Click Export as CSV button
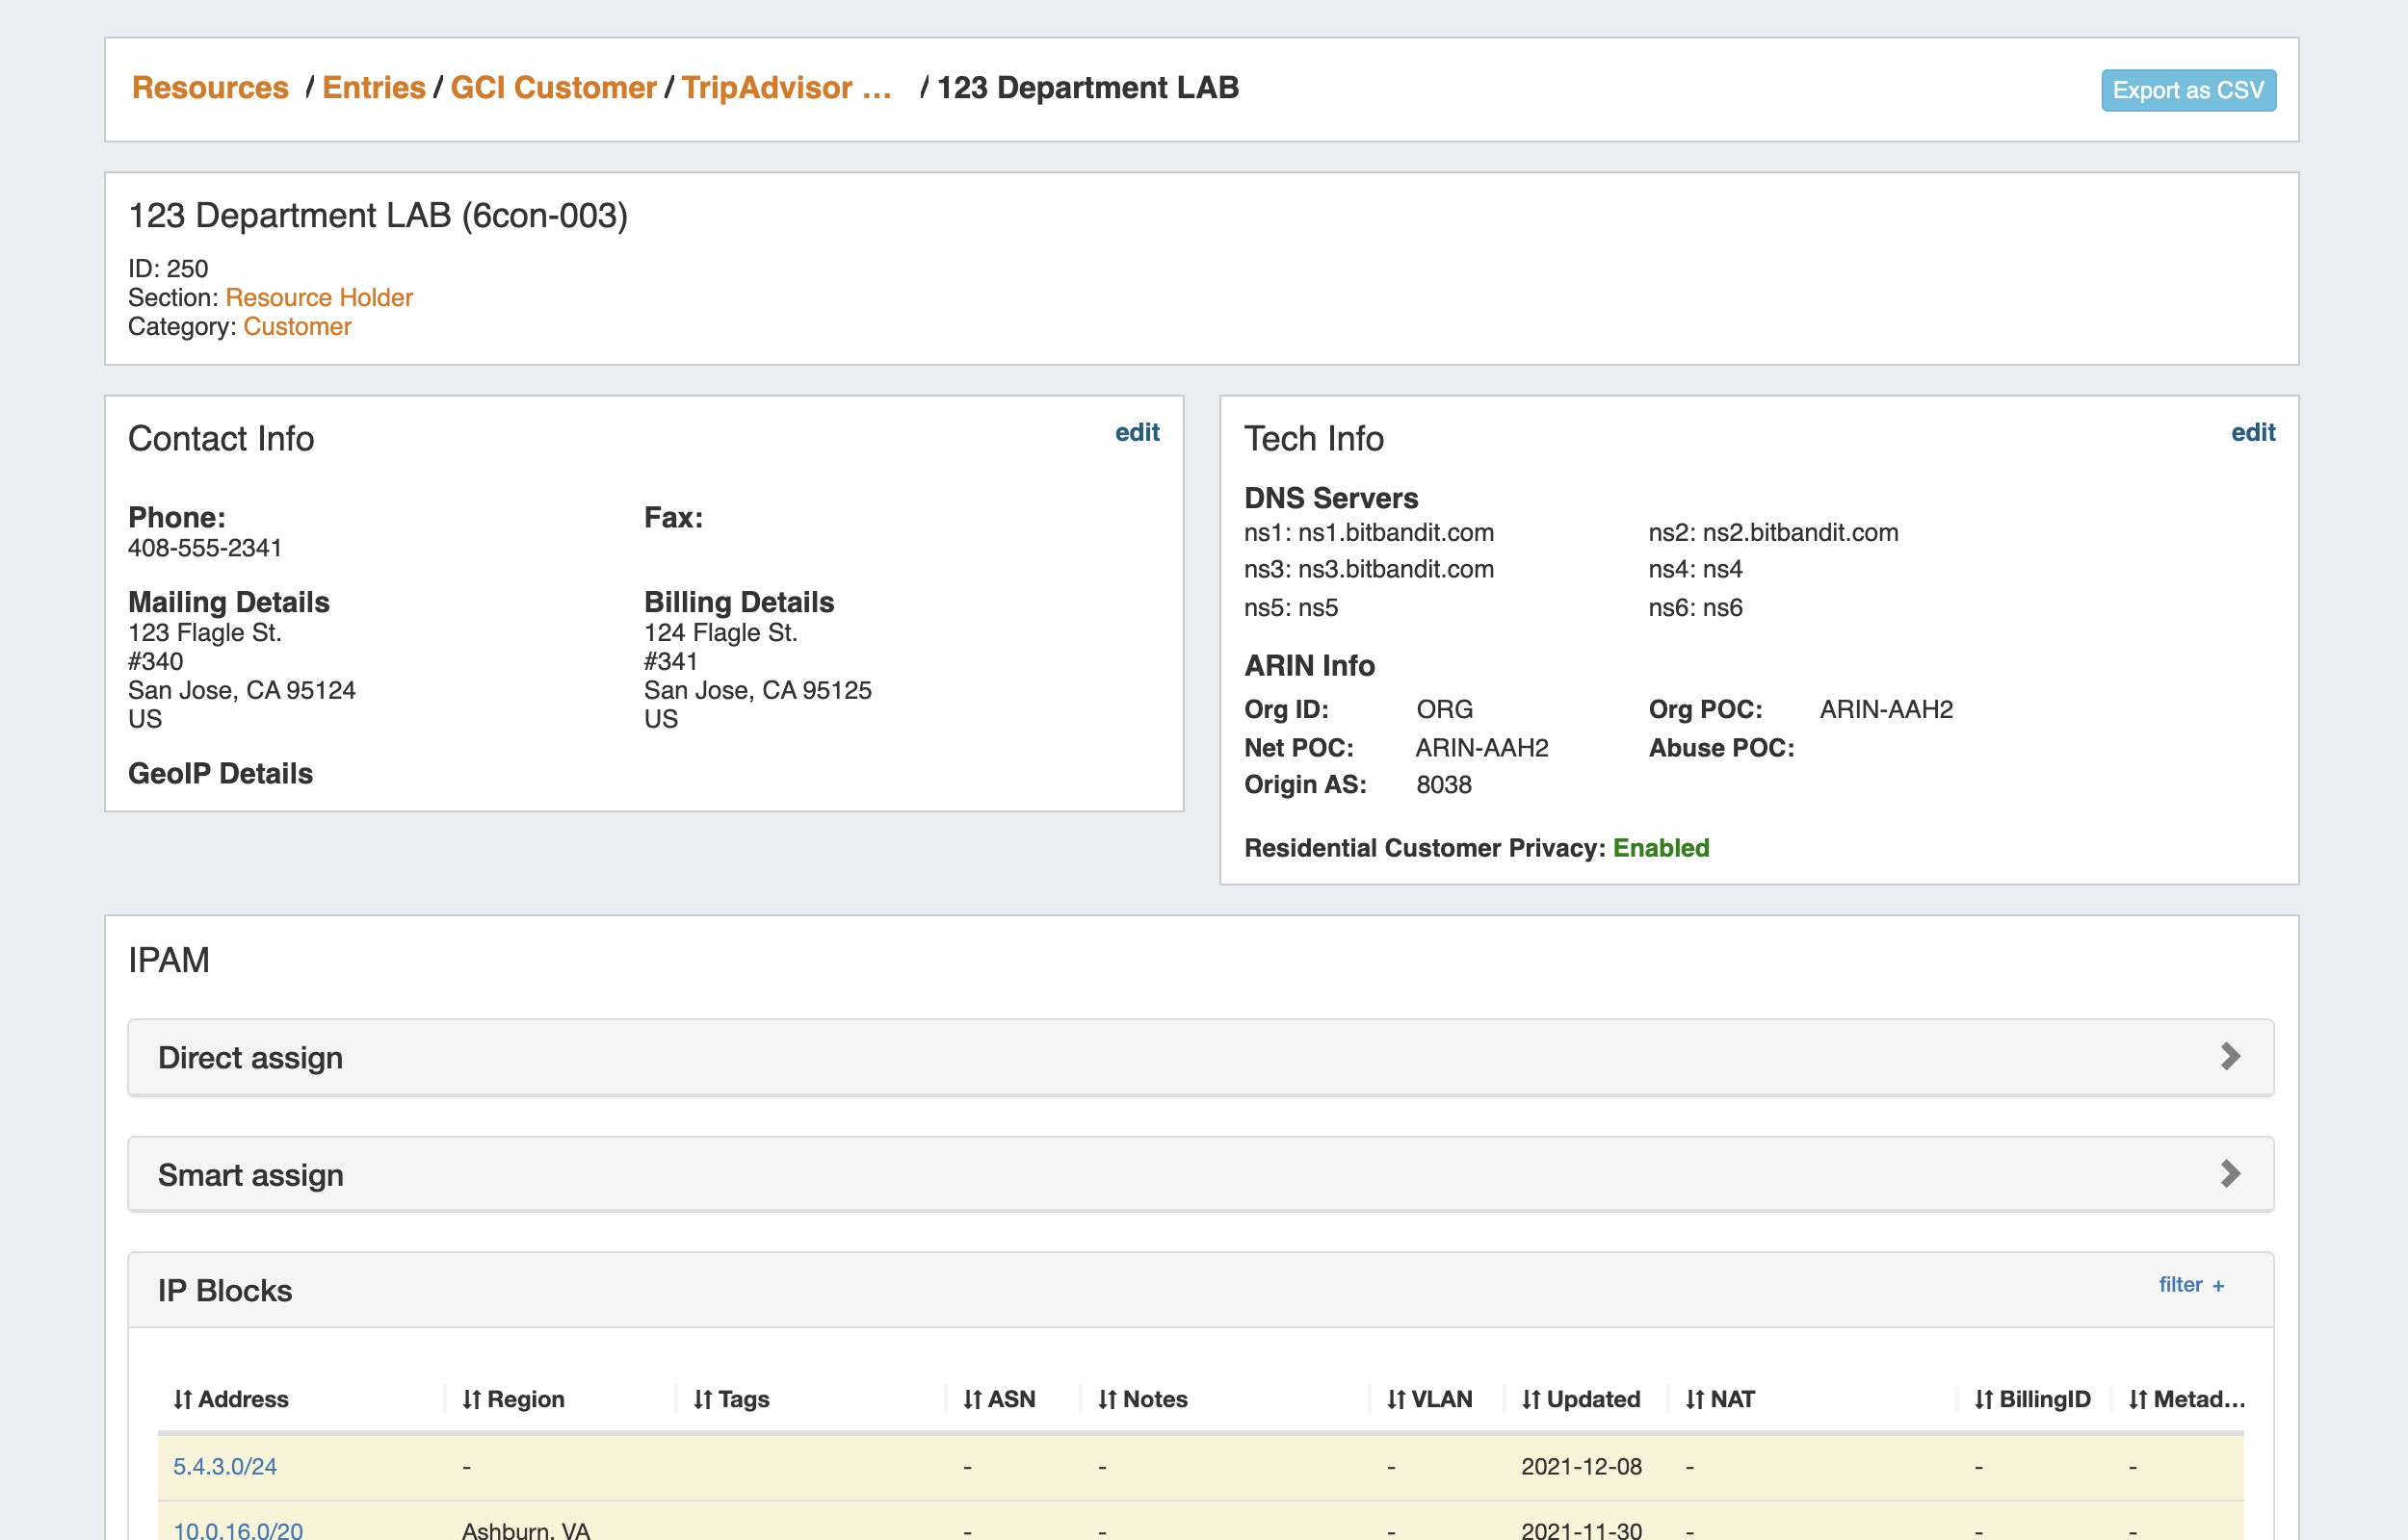This screenshot has height=1540, width=2408. pos(2187,90)
